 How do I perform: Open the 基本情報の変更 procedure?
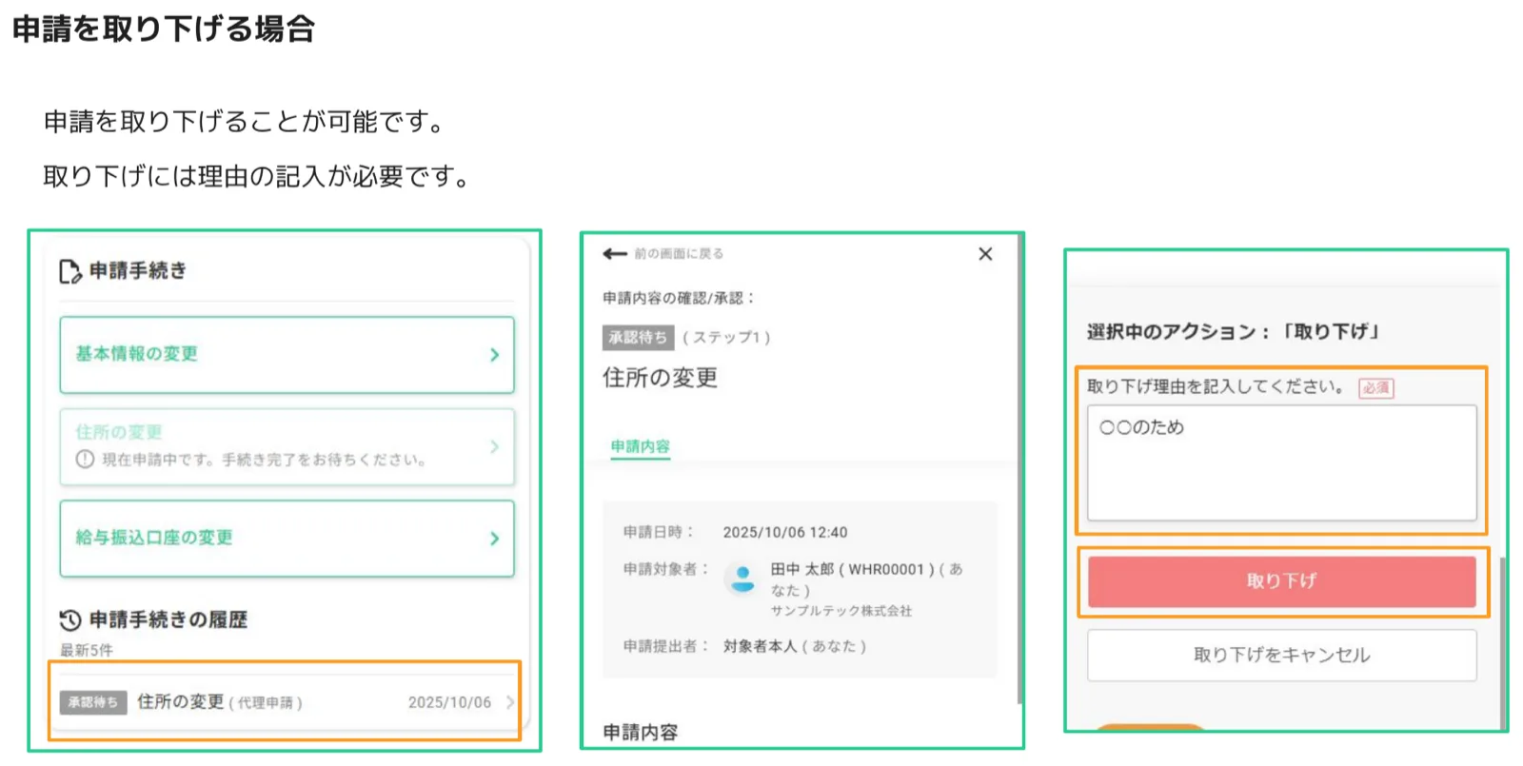[287, 355]
